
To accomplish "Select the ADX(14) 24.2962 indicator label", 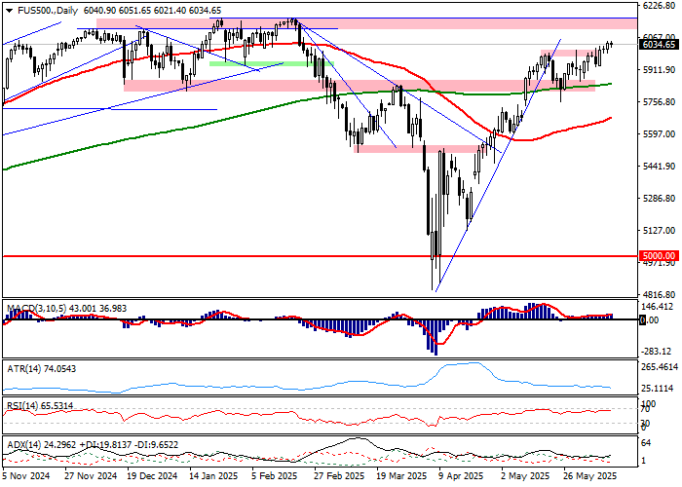I will pyautogui.click(x=42, y=445).
